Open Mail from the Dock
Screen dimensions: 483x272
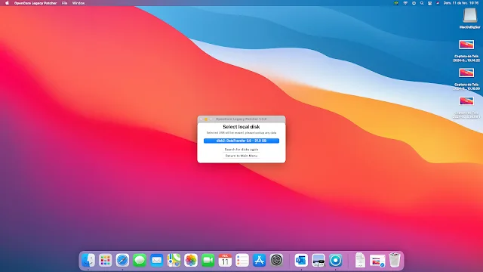tap(157, 260)
